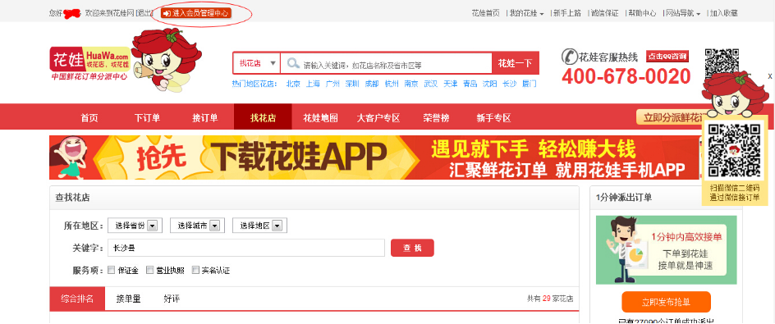The height and width of the screenshot is (324, 775).
Task: Click the 关键字 input field
Action: click(x=246, y=248)
